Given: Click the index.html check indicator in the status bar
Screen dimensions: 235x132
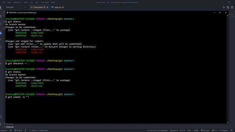Looking at the screenshot, I should coord(43,131).
